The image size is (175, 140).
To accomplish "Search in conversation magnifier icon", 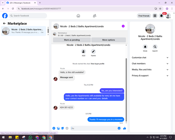I will pyautogui.click(x=155, y=47).
